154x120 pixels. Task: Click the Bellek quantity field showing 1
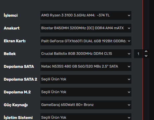coord(138,54)
